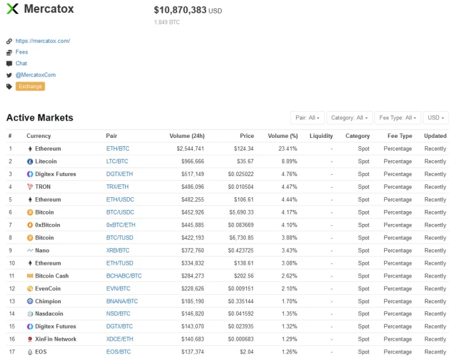Open the @MercatoxCom Twitter link
The image size is (453, 358).
point(36,75)
